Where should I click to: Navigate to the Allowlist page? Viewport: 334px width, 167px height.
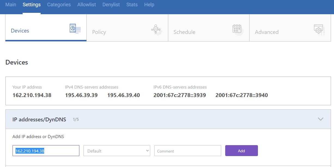[x=86, y=5]
